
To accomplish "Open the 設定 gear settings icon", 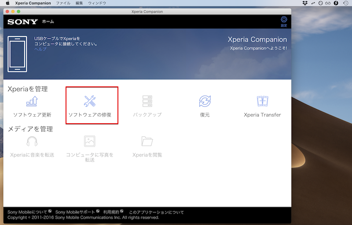I will click(284, 20).
